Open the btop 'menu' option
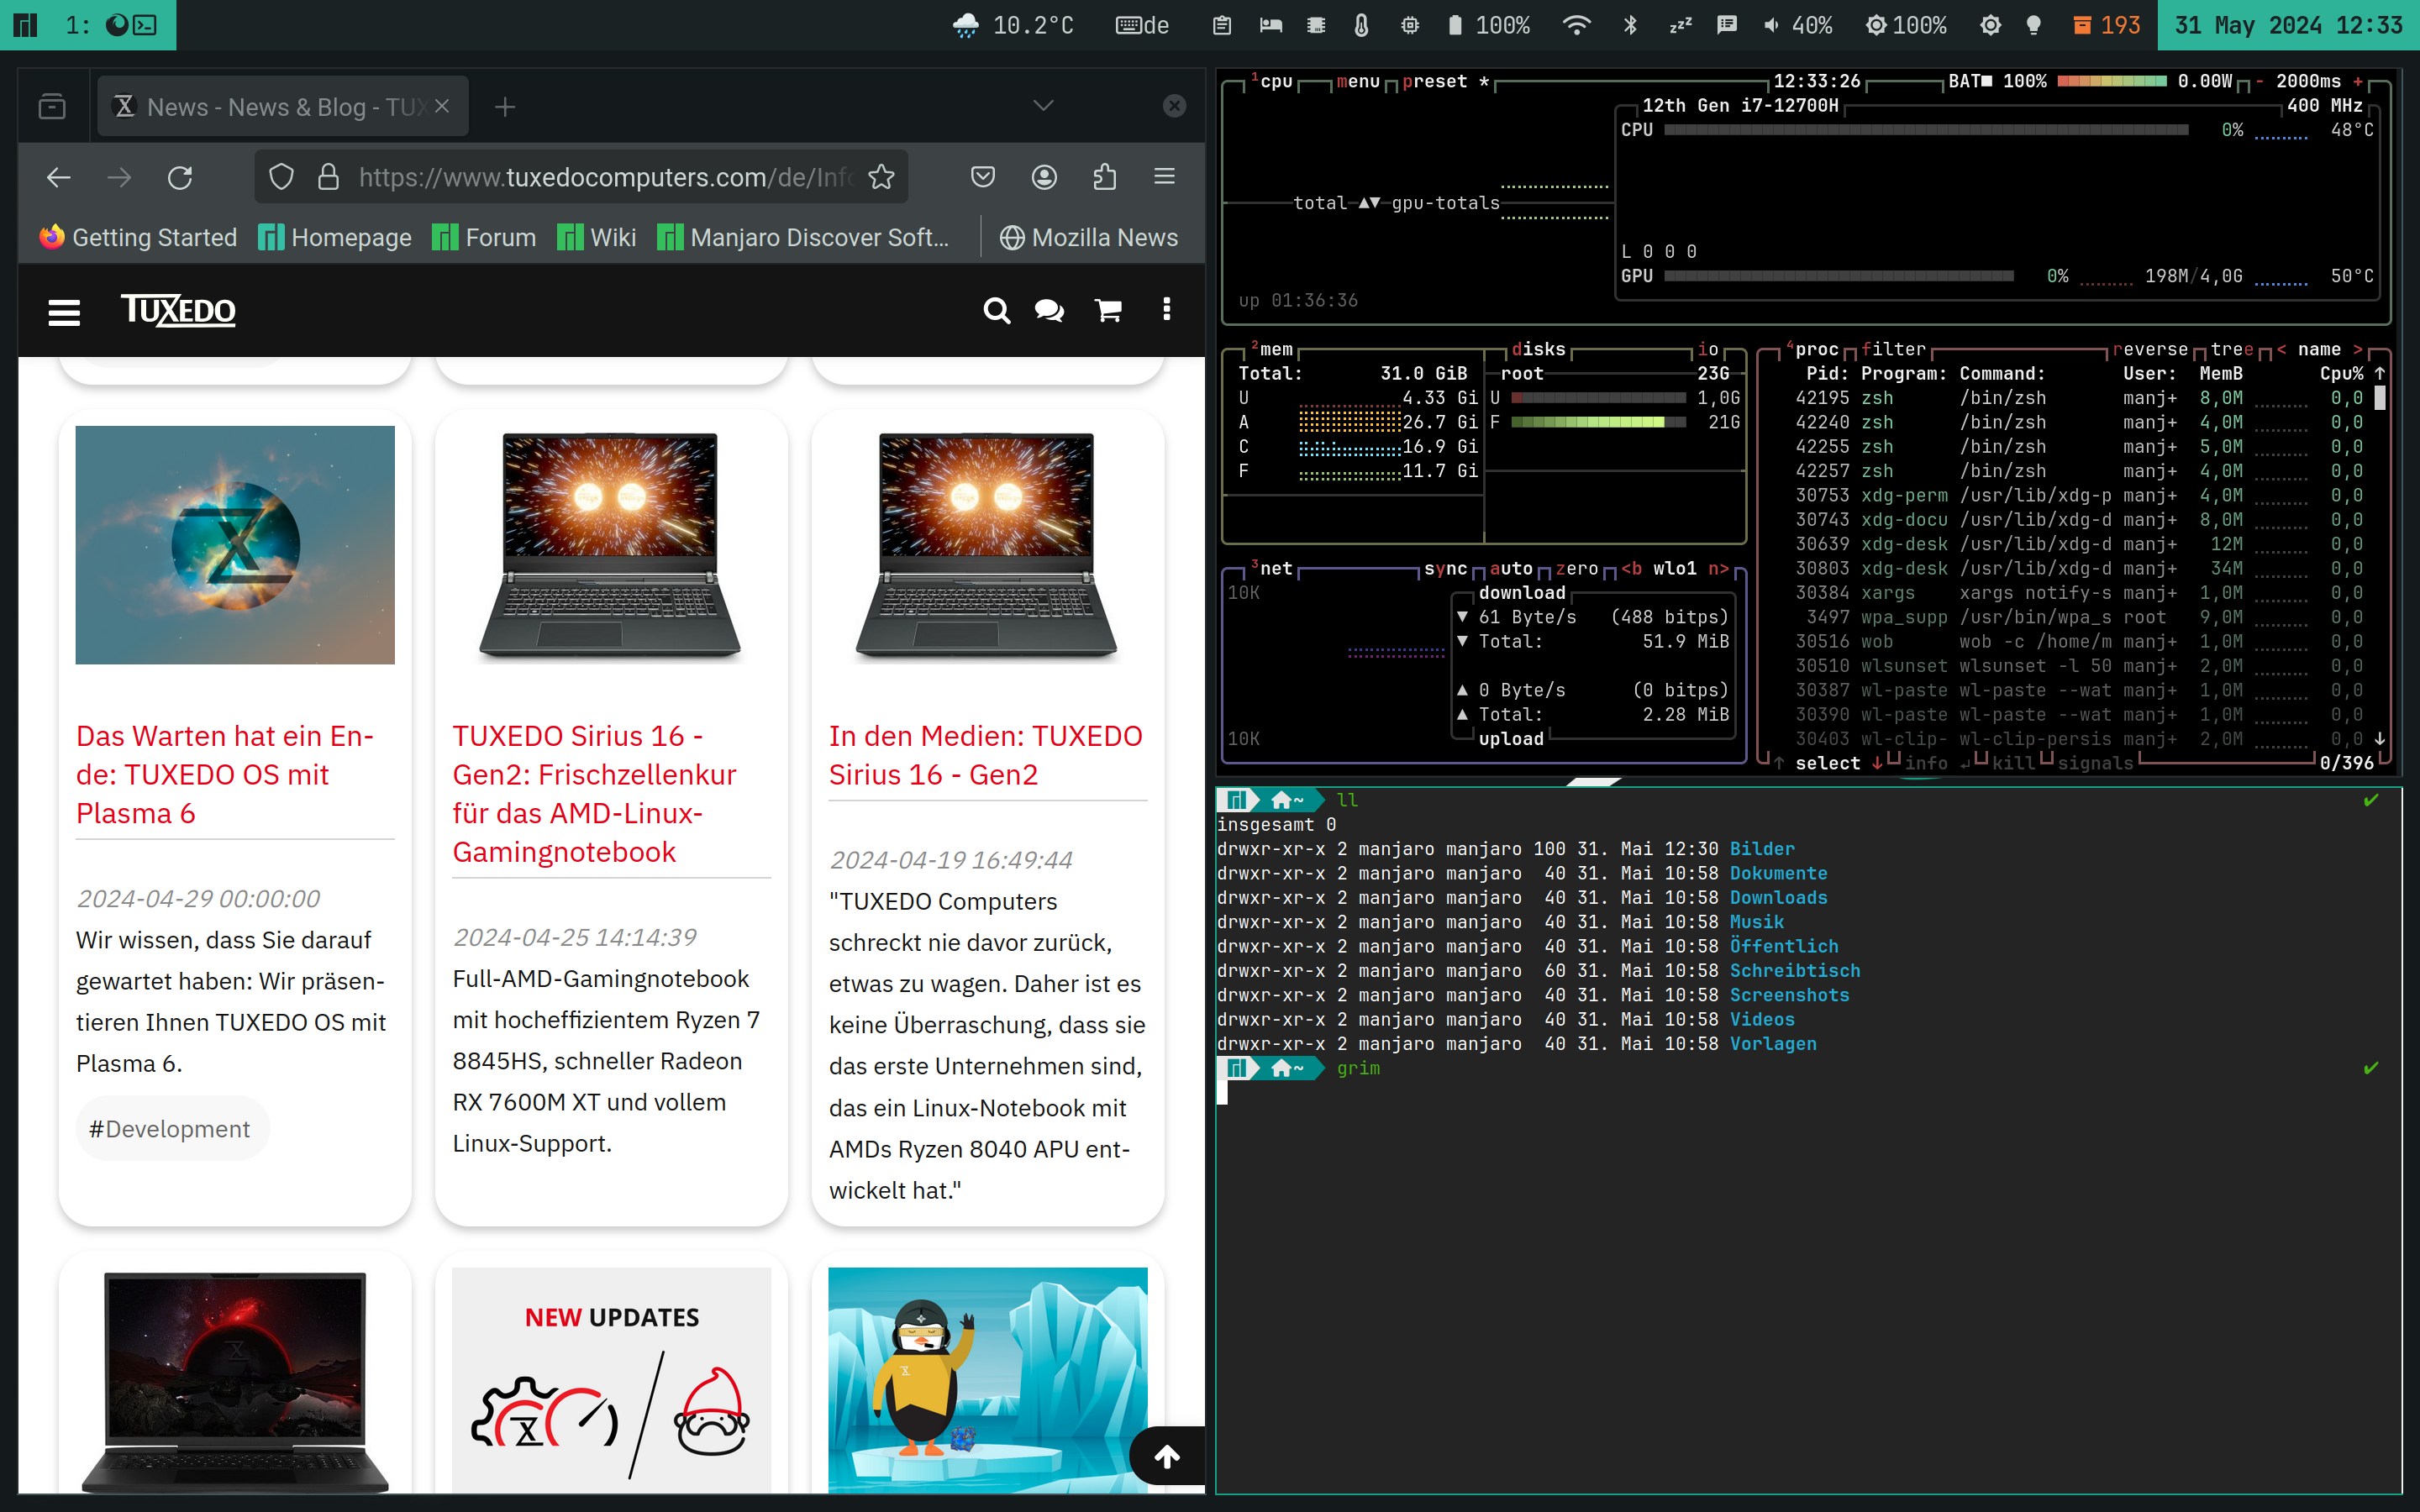The width and height of the screenshot is (2420, 1512). (x=1357, y=81)
